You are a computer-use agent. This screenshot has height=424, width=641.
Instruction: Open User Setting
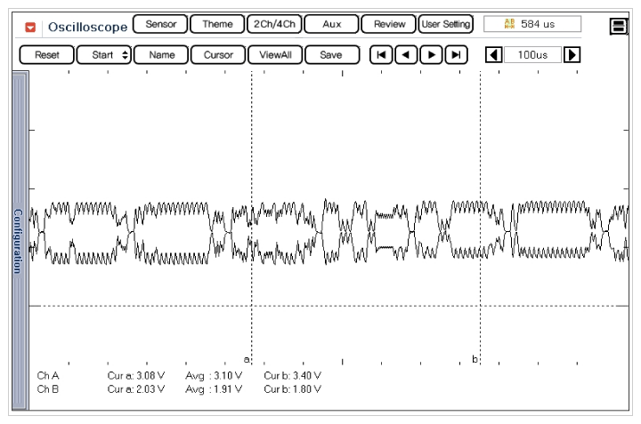click(x=446, y=24)
